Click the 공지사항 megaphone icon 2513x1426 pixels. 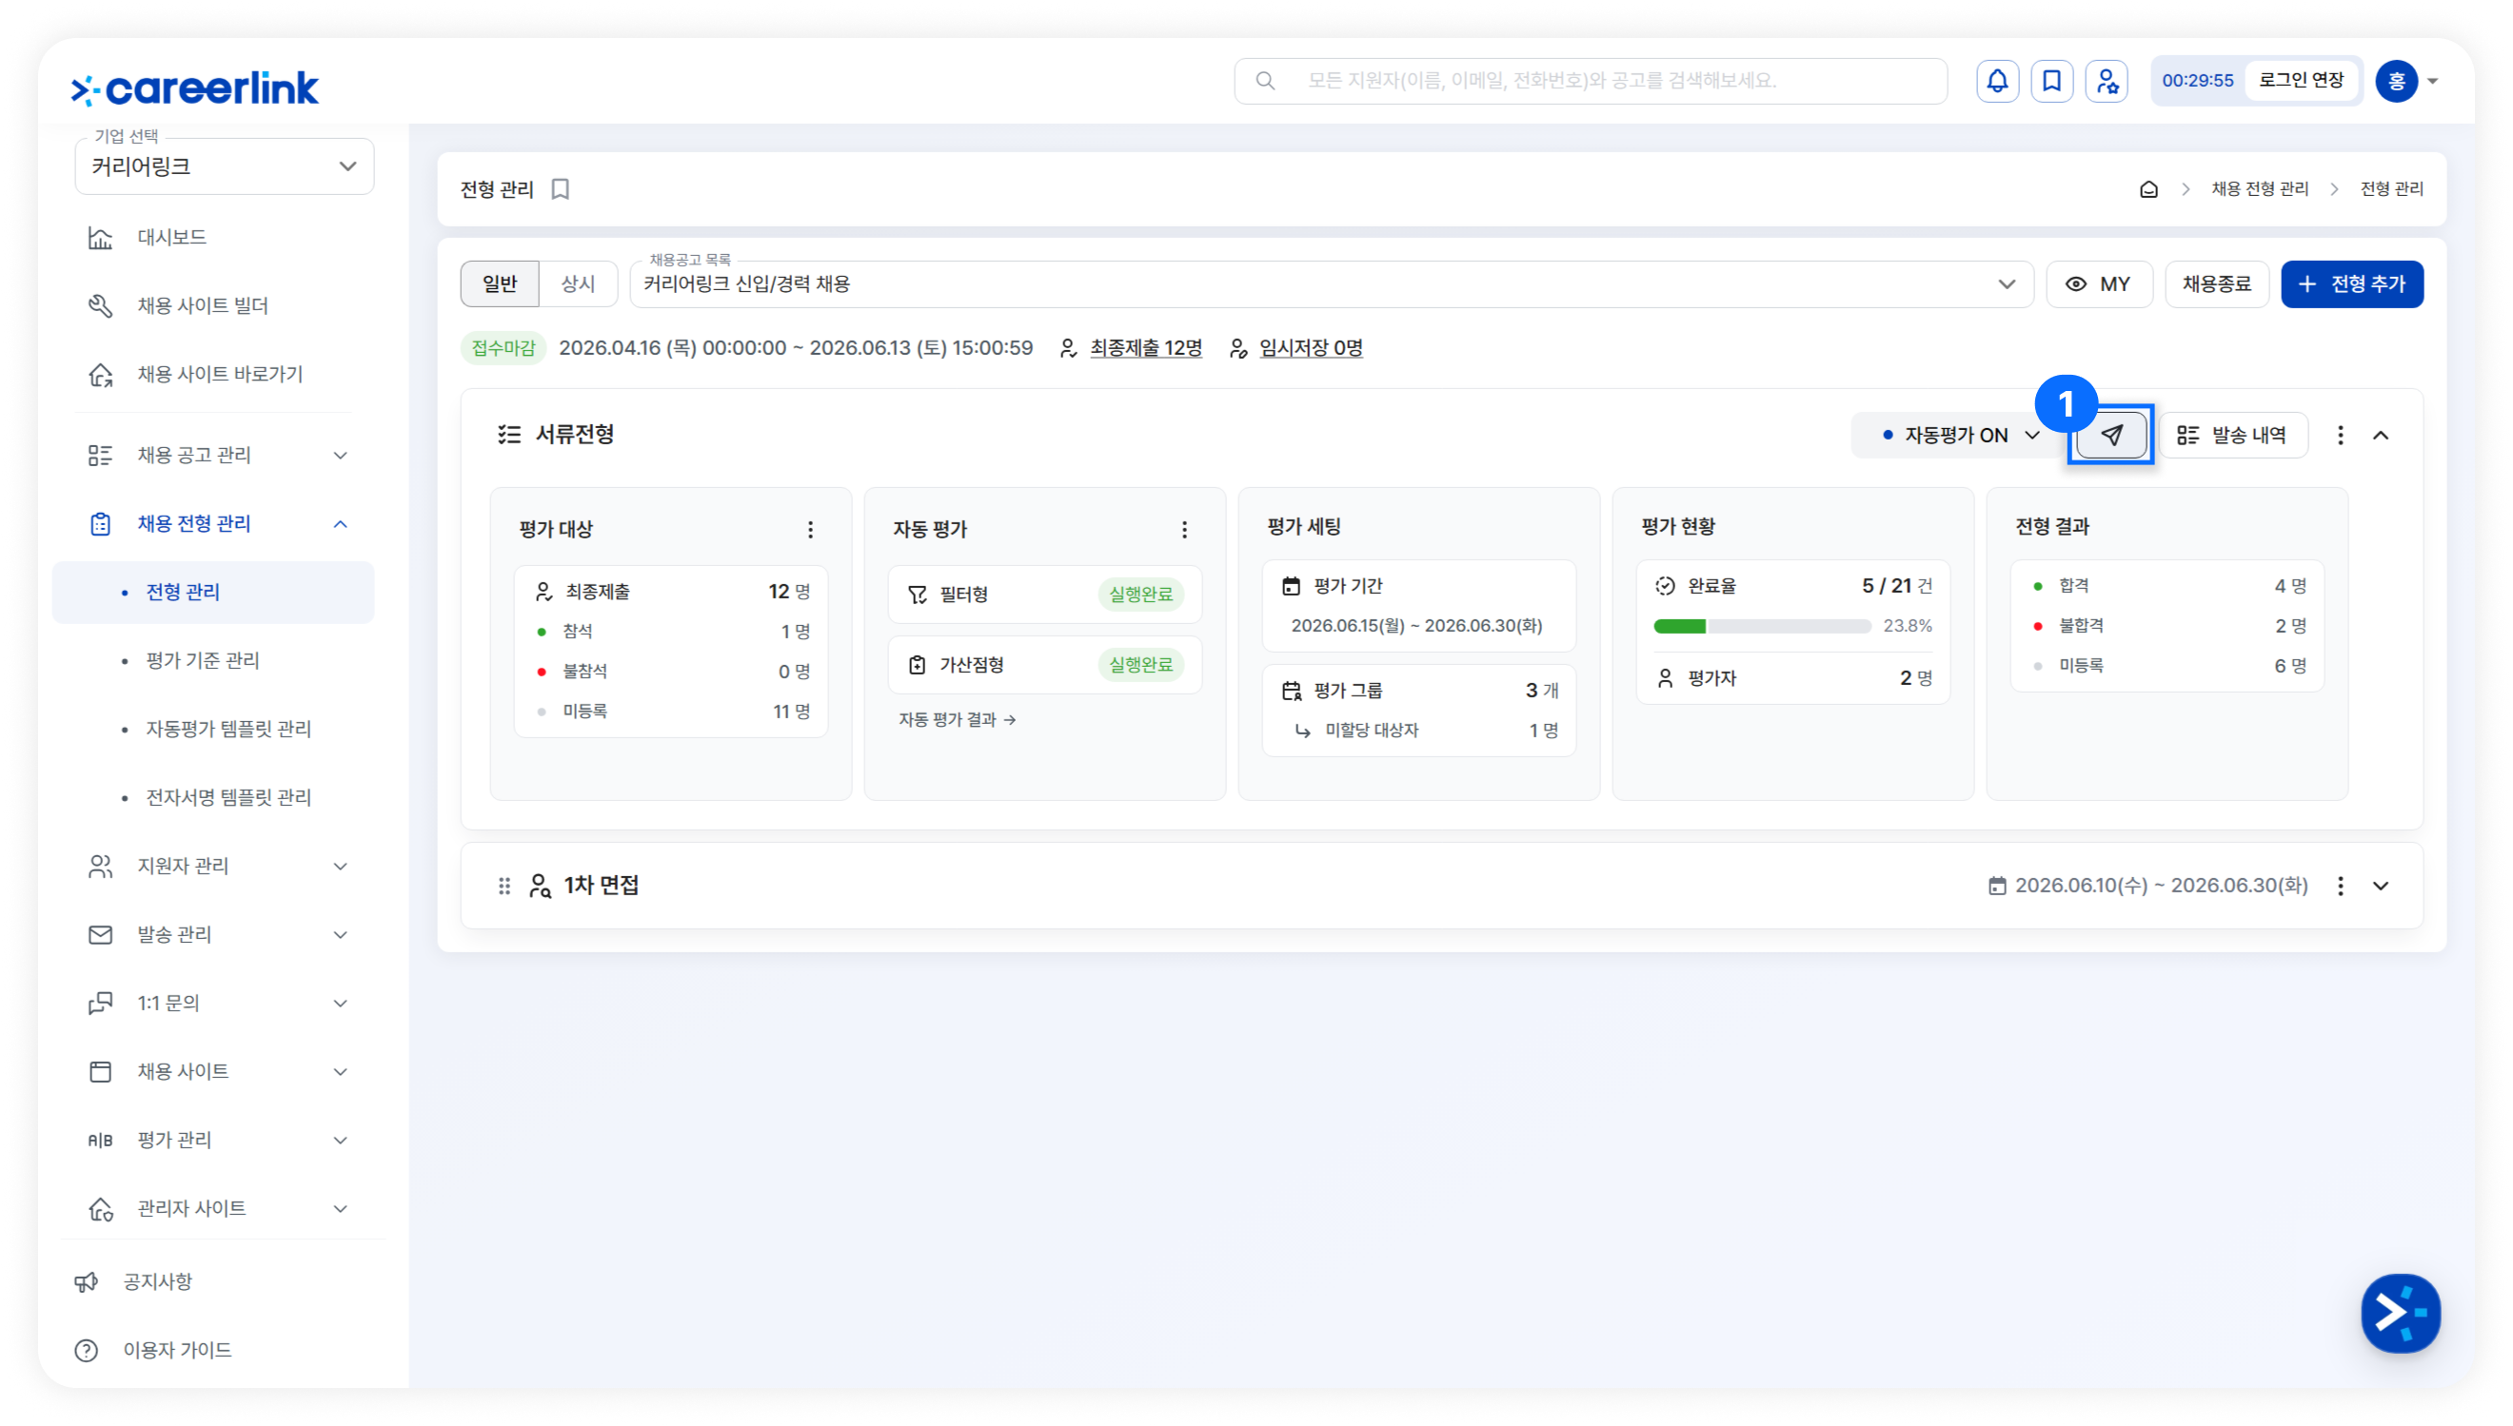coord(87,1282)
